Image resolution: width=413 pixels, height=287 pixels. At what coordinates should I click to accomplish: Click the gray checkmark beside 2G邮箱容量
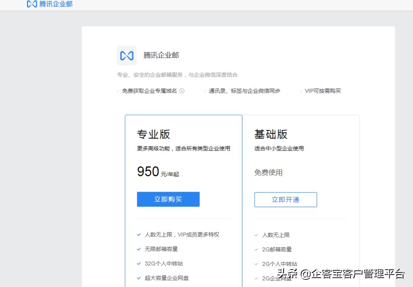tap(256, 249)
